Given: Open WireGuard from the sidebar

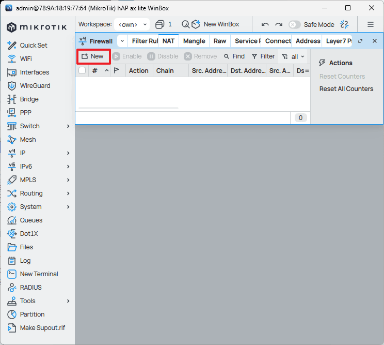Looking at the screenshot, I should 35,86.
